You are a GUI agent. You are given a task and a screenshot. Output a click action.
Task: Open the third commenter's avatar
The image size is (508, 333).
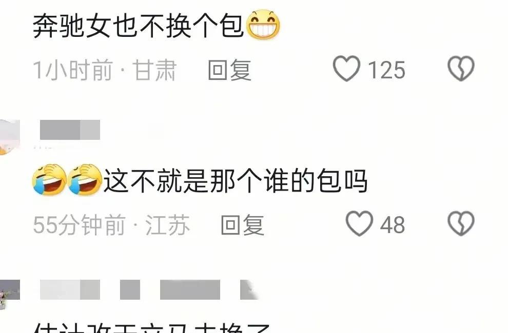[x=9, y=294]
